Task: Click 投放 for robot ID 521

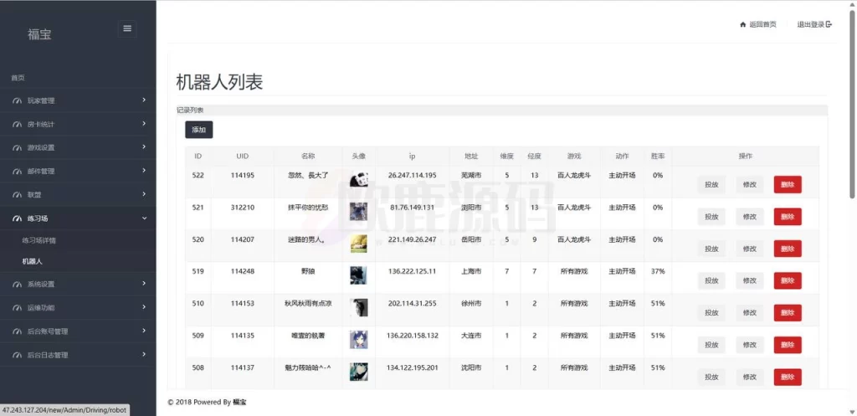Action: click(711, 217)
